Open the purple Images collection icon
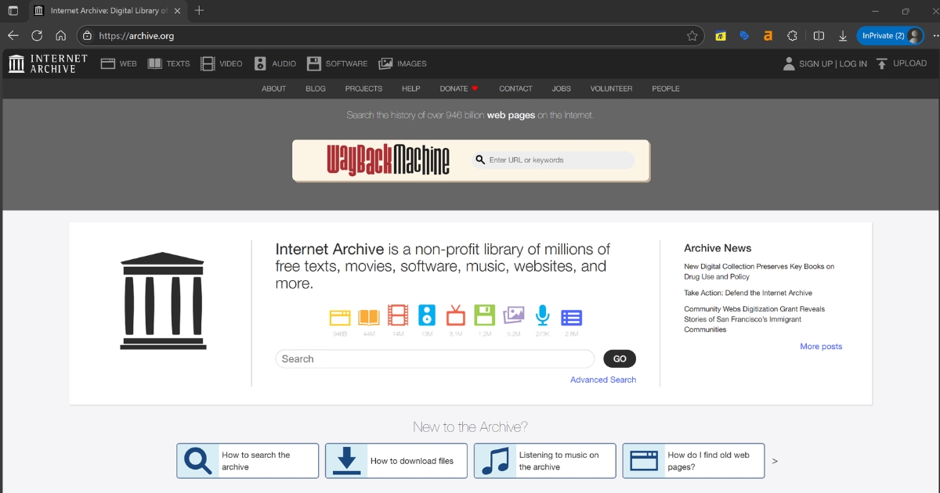 [x=514, y=316]
